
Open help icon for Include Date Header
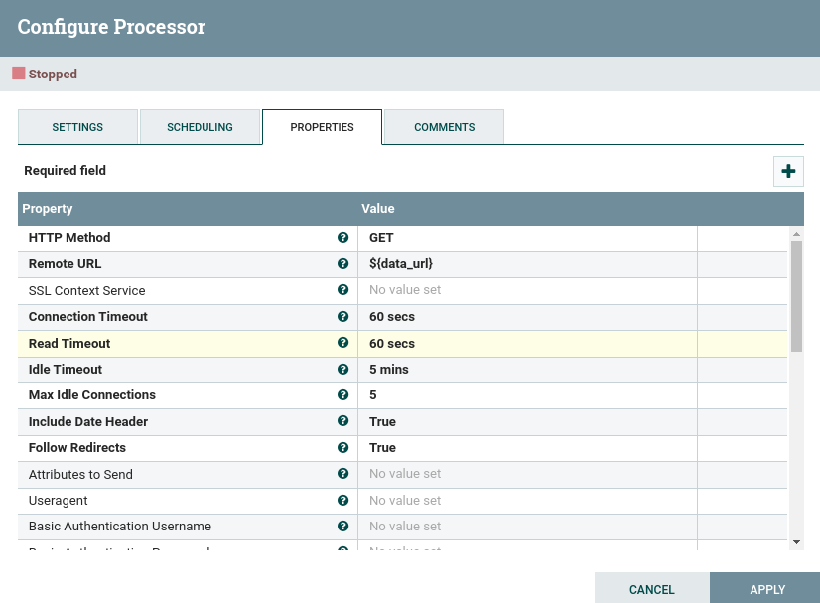[x=343, y=421]
